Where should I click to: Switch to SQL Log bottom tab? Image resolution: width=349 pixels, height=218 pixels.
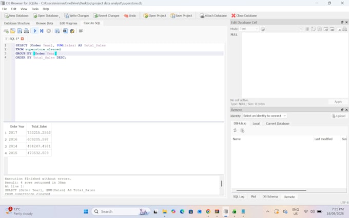point(239,196)
